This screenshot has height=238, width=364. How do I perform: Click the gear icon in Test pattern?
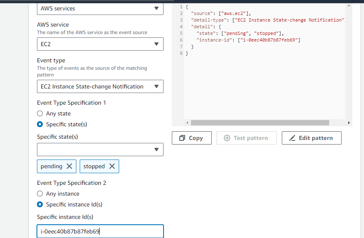(227, 138)
